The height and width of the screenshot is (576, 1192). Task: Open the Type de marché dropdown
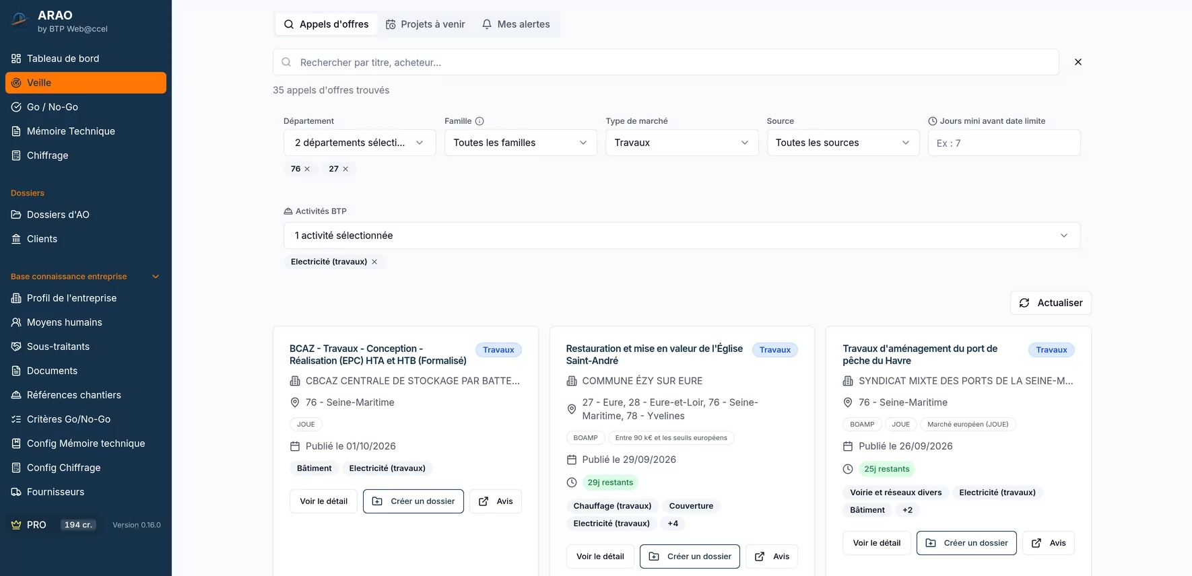click(682, 143)
